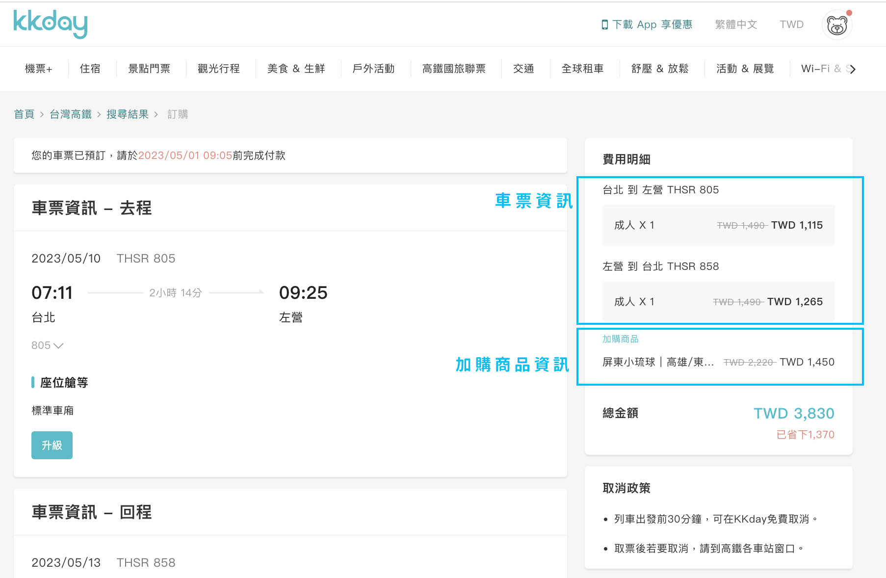The image size is (886, 578).
Task: Click the 車票資訊 – 回程 heading
Action: [92, 512]
